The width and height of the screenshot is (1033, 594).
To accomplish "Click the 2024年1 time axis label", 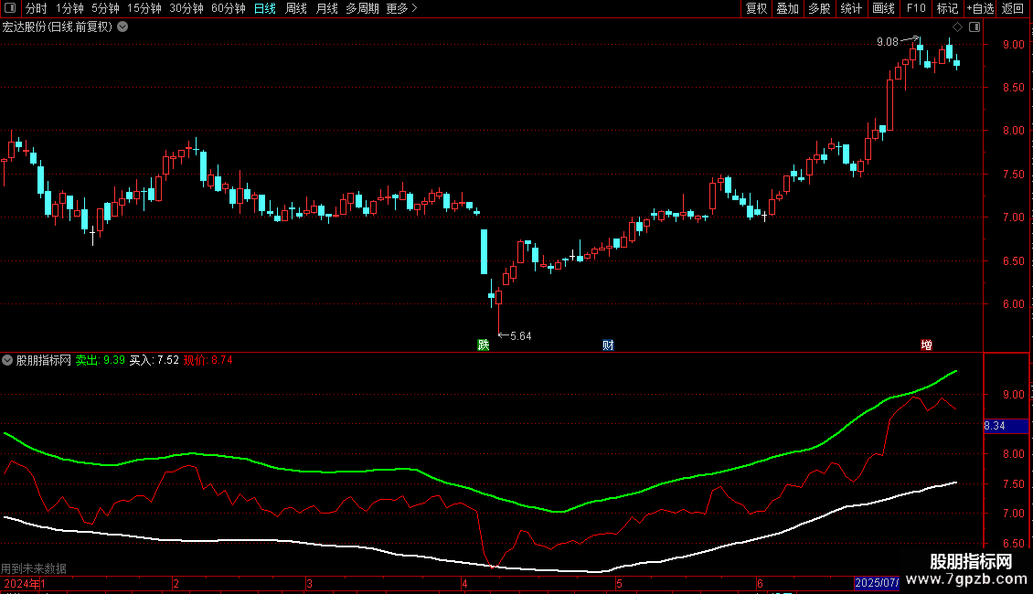I will [x=25, y=583].
